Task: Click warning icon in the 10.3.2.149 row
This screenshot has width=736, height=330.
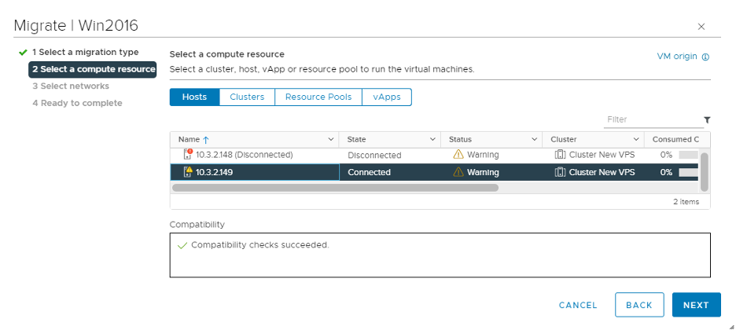Action: (x=458, y=172)
